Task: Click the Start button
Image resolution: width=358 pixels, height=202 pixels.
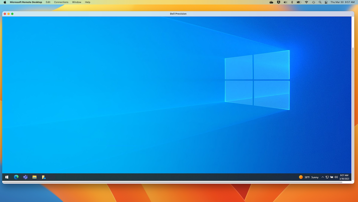Action: [7, 177]
